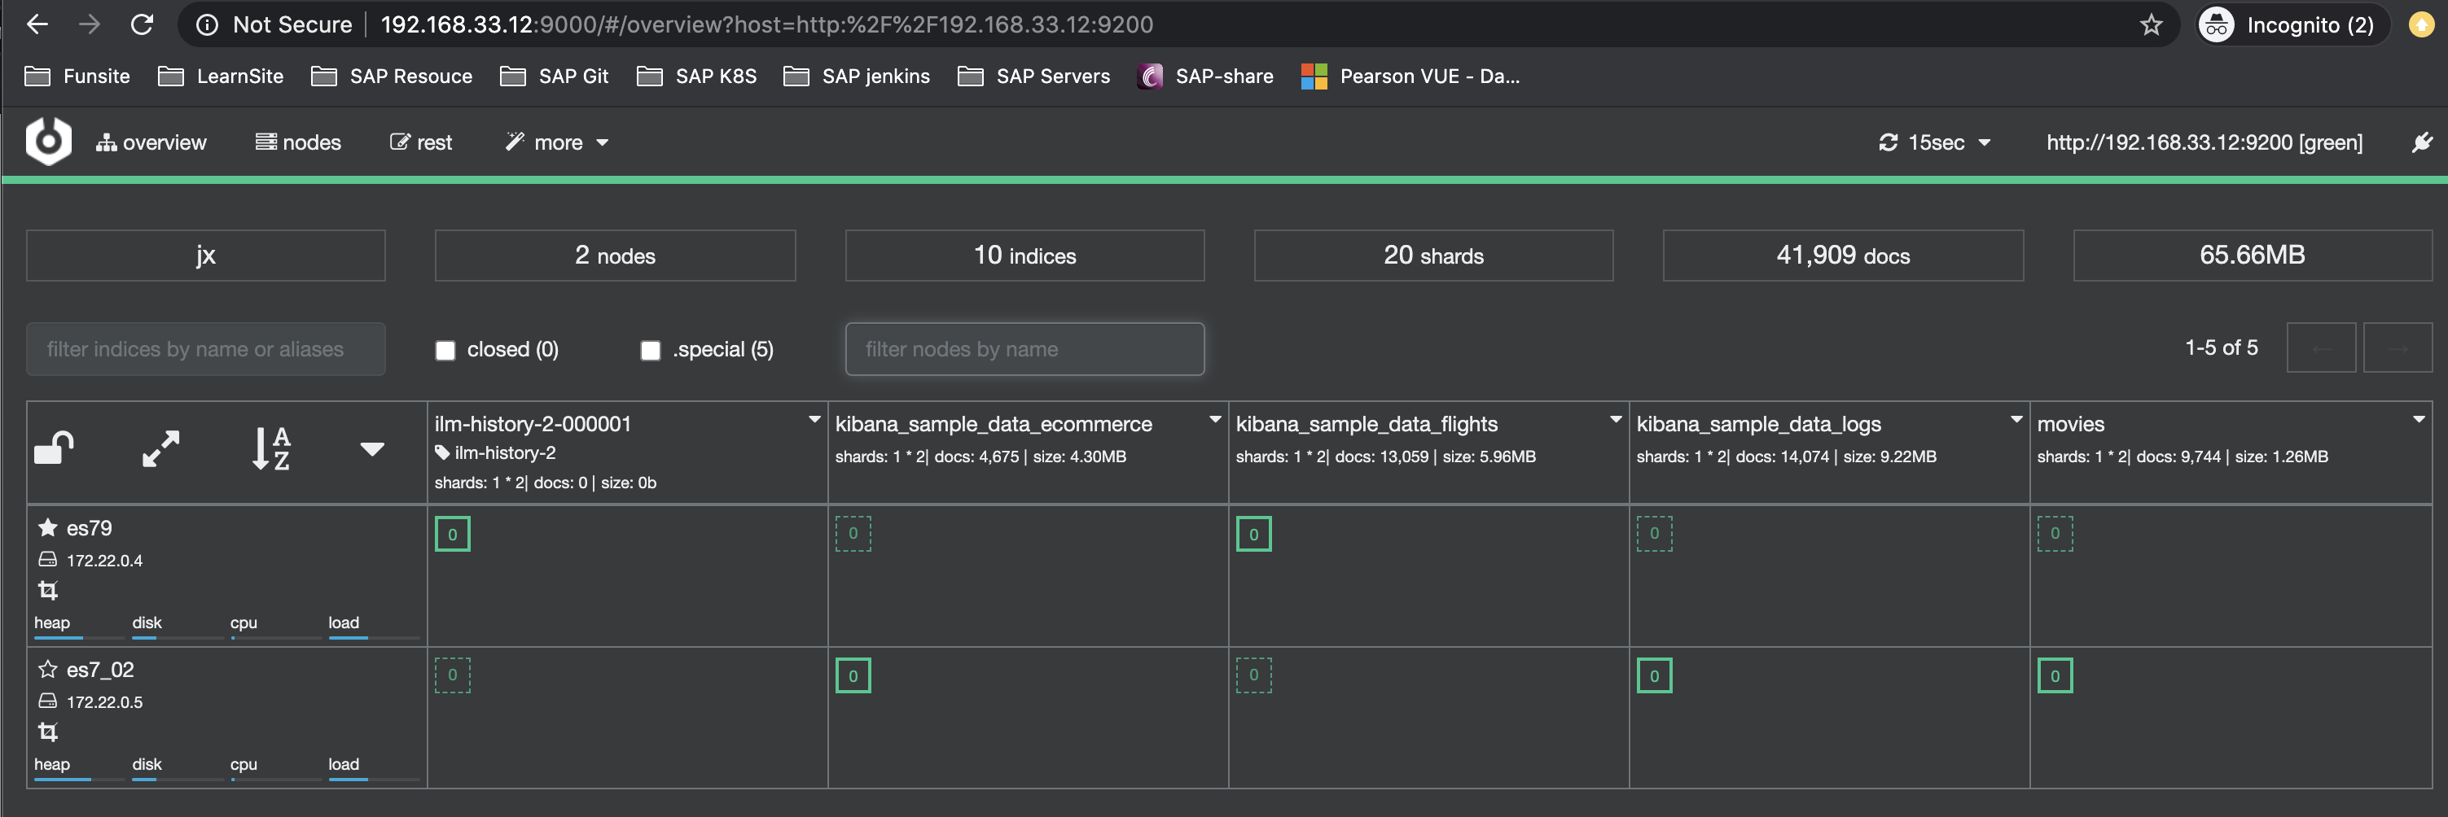The image size is (2448, 817).
Task: Click the unlock shard allocation icon
Action: (x=55, y=448)
